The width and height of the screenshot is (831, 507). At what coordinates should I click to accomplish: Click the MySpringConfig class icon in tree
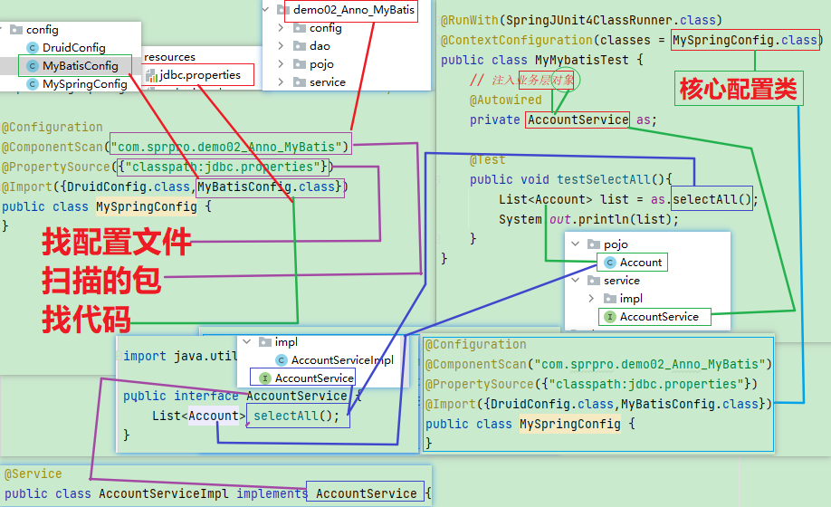tap(33, 84)
